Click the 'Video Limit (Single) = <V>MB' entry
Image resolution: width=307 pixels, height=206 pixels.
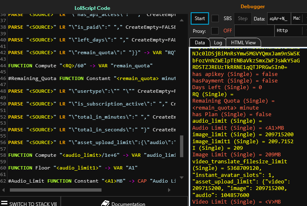[236, 202]
